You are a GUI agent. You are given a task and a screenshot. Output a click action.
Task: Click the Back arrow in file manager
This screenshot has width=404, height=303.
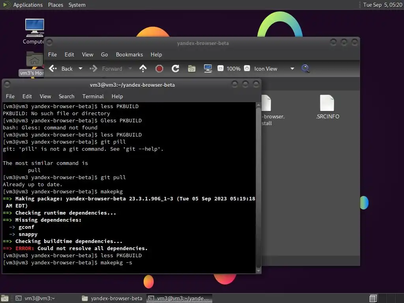pyautogui.click(x=53, y=69)
